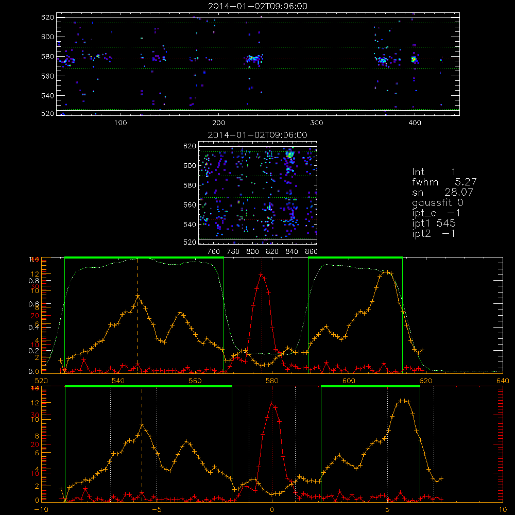Click x-axis label 560 on upper profile plot
The image size is (515, 515).
(195, 381)
